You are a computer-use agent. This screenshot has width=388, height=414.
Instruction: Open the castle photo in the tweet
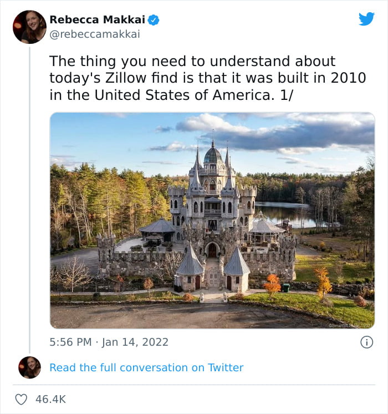[x=212, y=220]
